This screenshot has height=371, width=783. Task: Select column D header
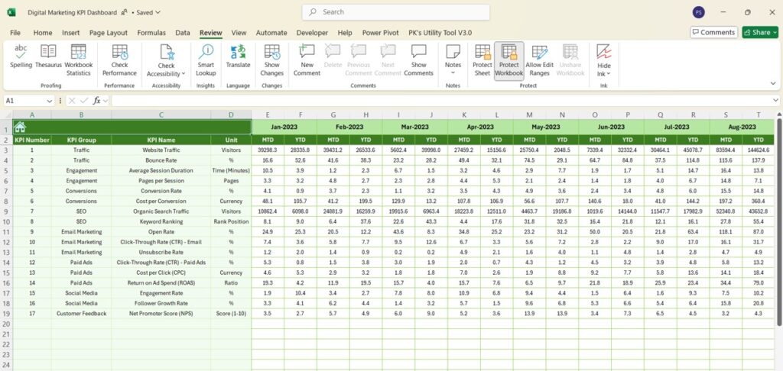pos(231,115)
